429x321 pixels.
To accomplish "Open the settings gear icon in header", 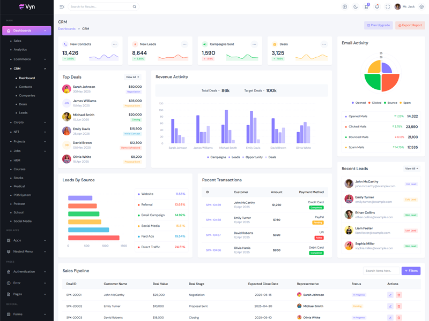I will pyautogui.click(x=421, y=7).
